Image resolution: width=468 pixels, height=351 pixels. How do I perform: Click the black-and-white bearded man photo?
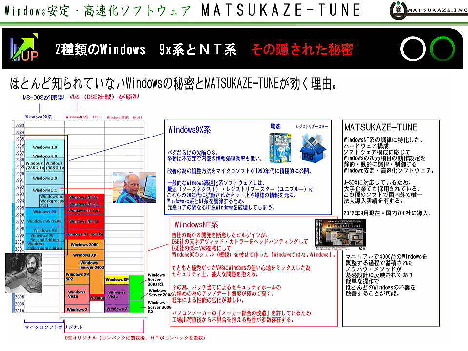tap(24, 273)
